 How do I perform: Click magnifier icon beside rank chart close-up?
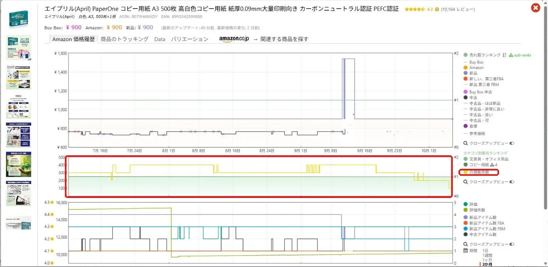point(465,182)
